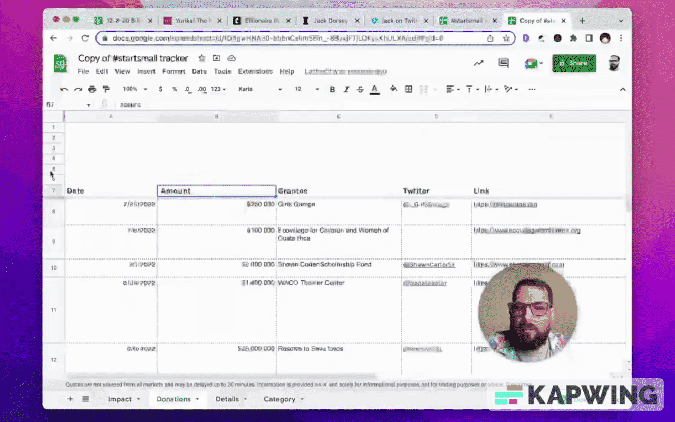The width and height of the screenshot is (675, 422).
Task: Open the Chrome extensions puzzle icon
Action: [573, 38]
